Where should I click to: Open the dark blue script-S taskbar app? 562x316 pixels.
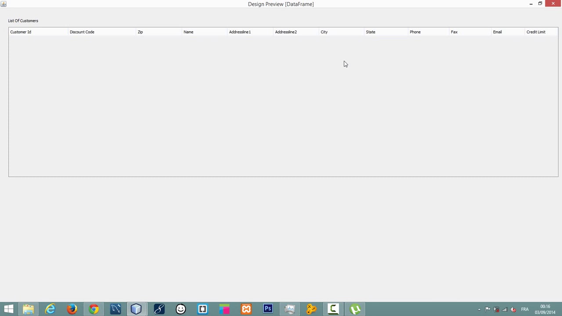[x=159, y=309]
